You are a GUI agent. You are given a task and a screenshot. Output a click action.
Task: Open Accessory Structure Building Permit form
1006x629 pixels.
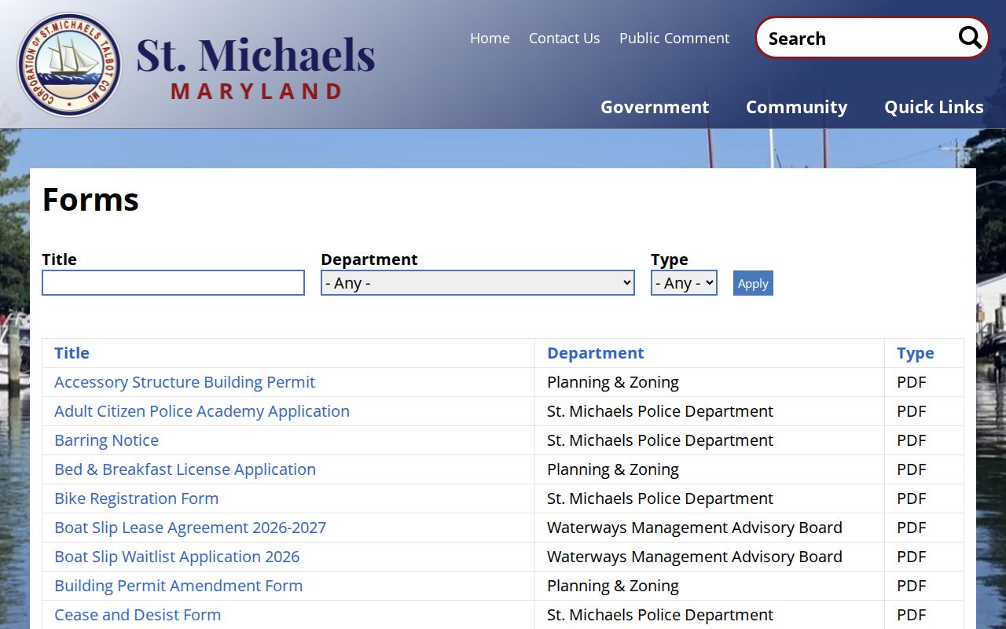click(x=185, y=382)
